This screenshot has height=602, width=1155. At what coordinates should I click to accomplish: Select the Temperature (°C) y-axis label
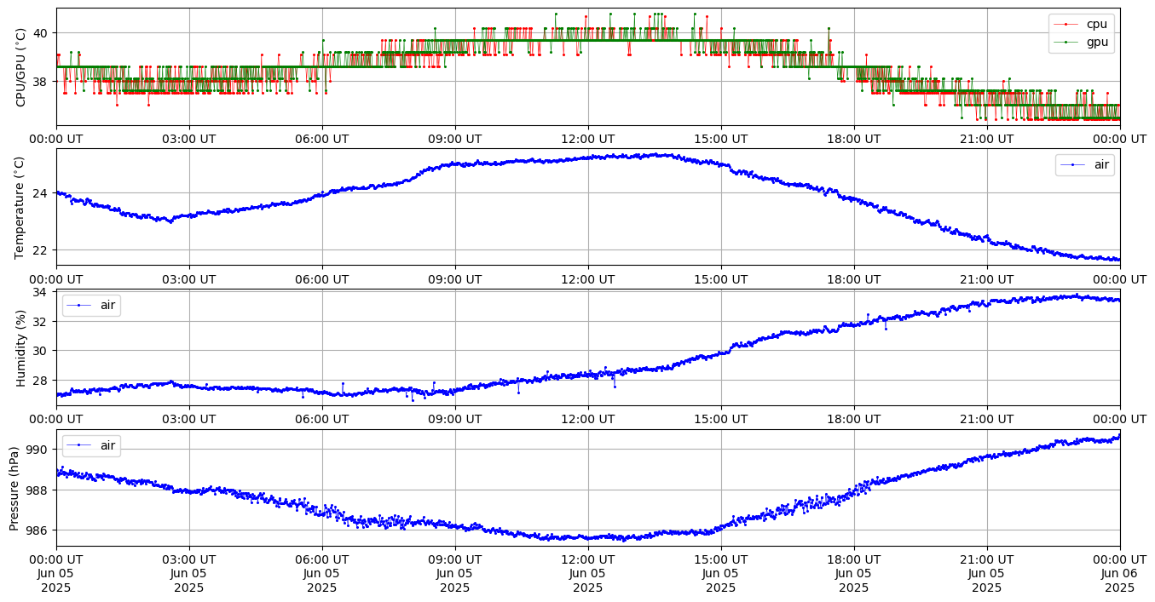point(20,207)
